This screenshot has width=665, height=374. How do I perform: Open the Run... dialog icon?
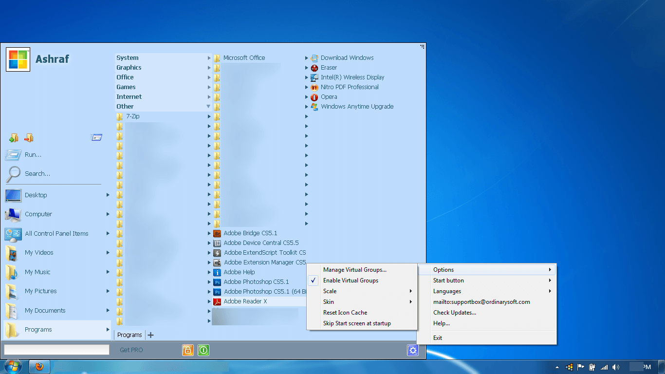coord(13,155)
